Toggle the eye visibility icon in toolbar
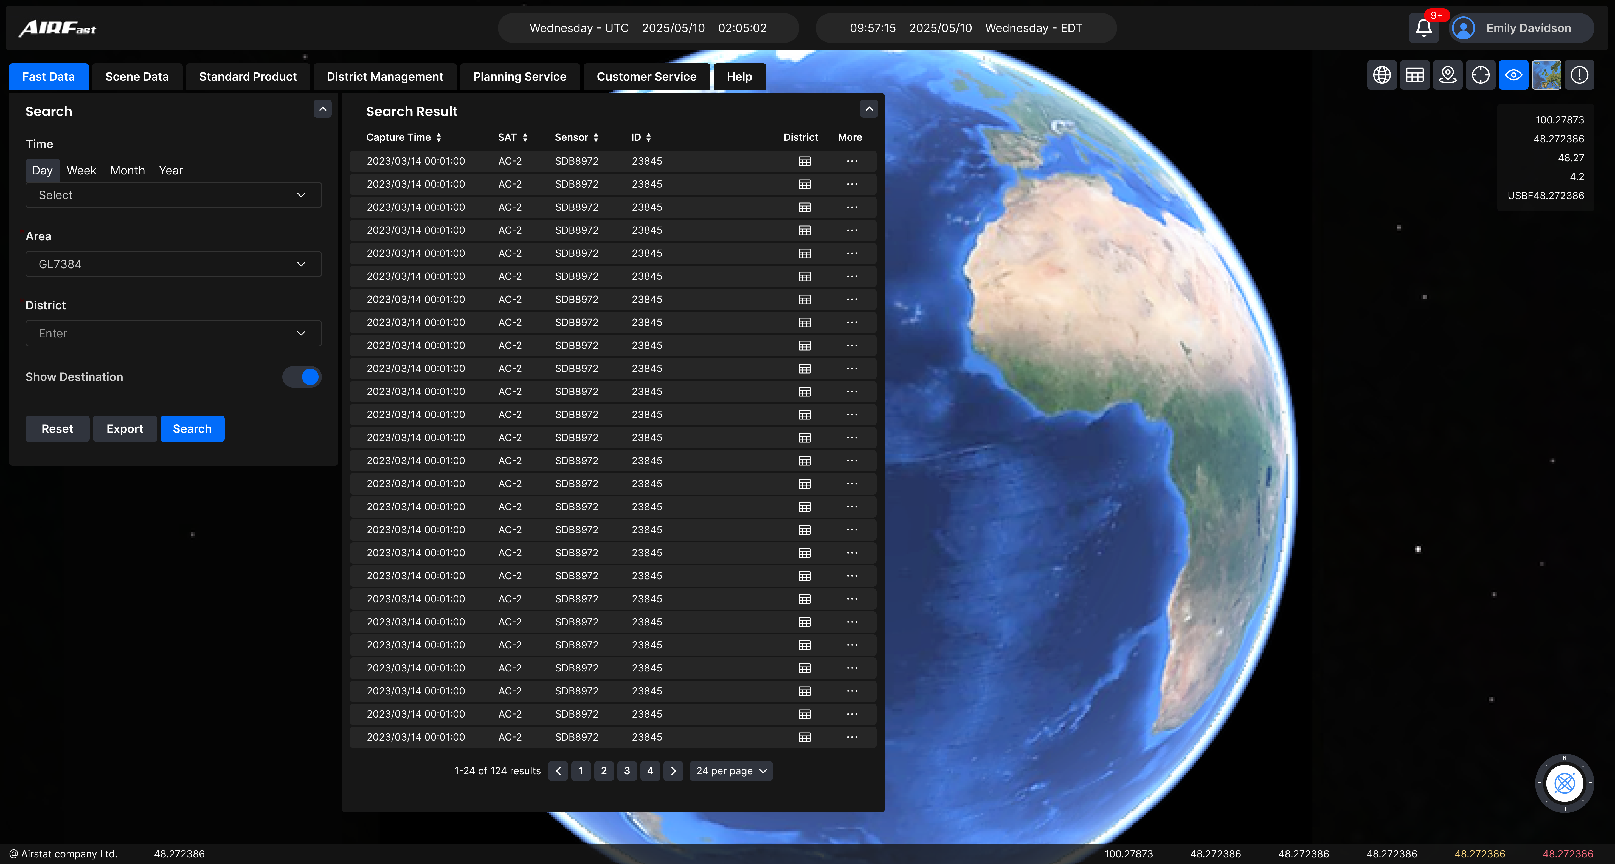 pos(1513,75)
